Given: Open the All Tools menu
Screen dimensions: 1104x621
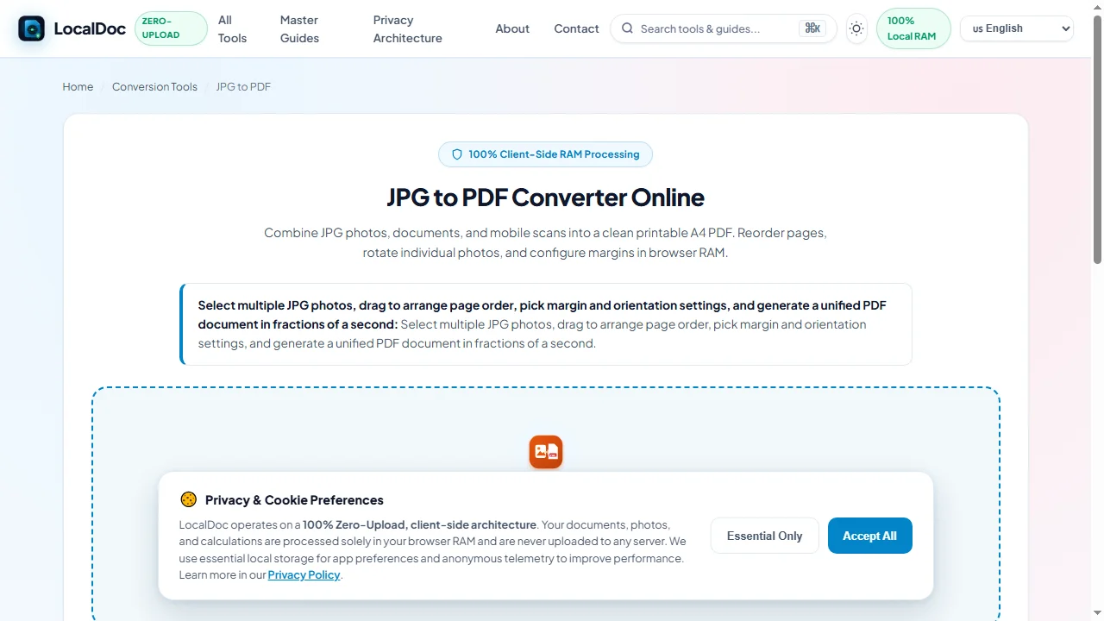Looking at the screenshot, I should point(232,28).
